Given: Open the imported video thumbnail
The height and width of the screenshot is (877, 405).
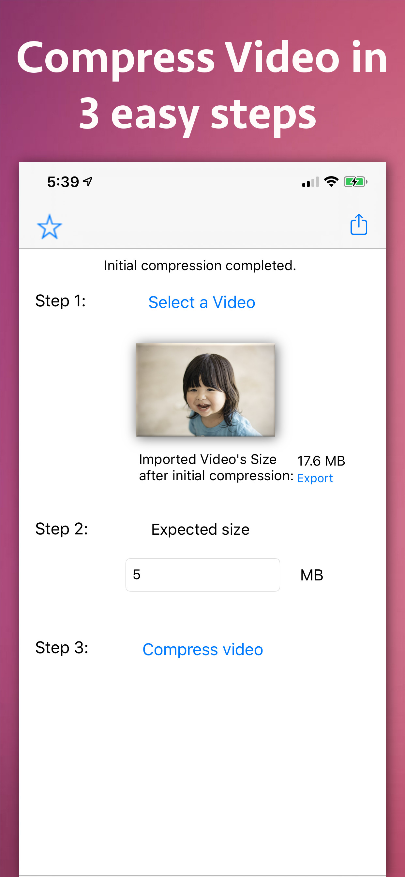Looking at the screenshot, I should [205, 390].
